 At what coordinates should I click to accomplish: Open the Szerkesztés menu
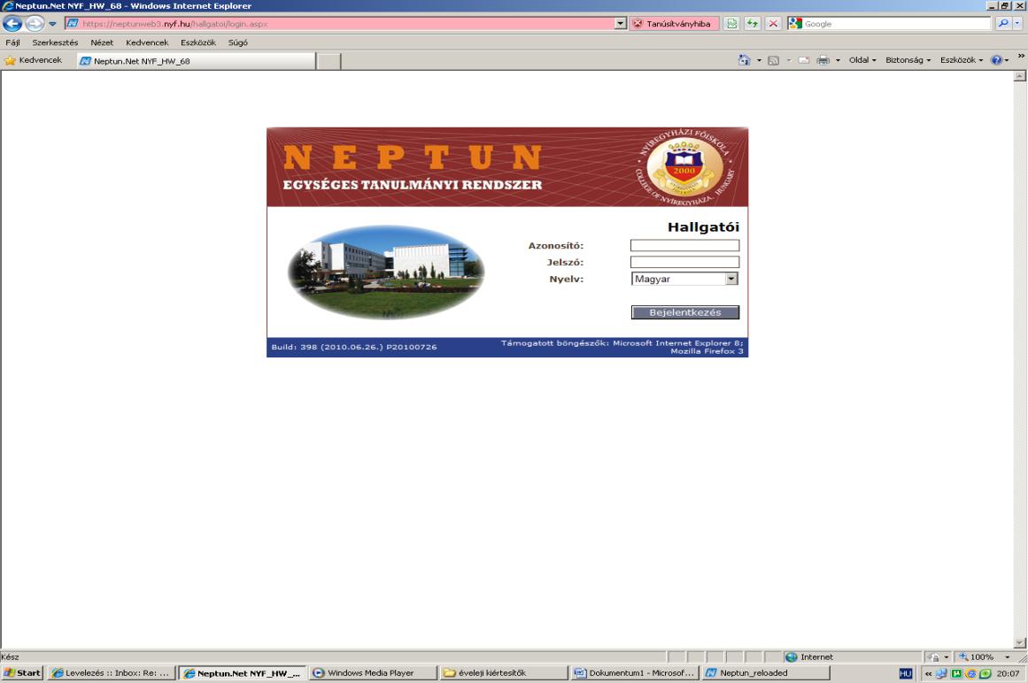[55, 42]
